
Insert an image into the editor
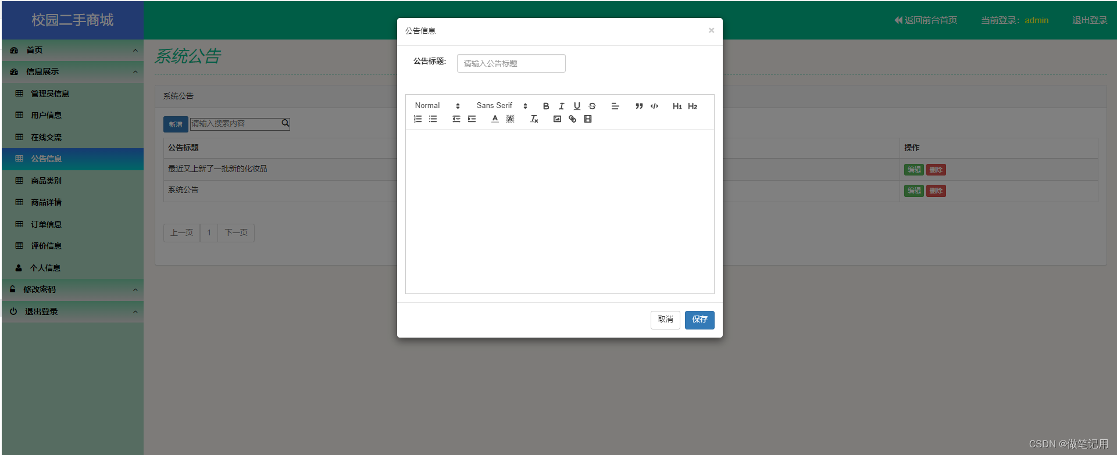point(557,119)
